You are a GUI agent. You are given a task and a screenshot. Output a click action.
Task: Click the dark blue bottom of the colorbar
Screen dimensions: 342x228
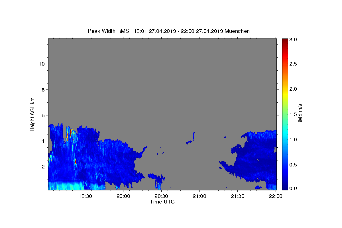(x=285, y=188)
